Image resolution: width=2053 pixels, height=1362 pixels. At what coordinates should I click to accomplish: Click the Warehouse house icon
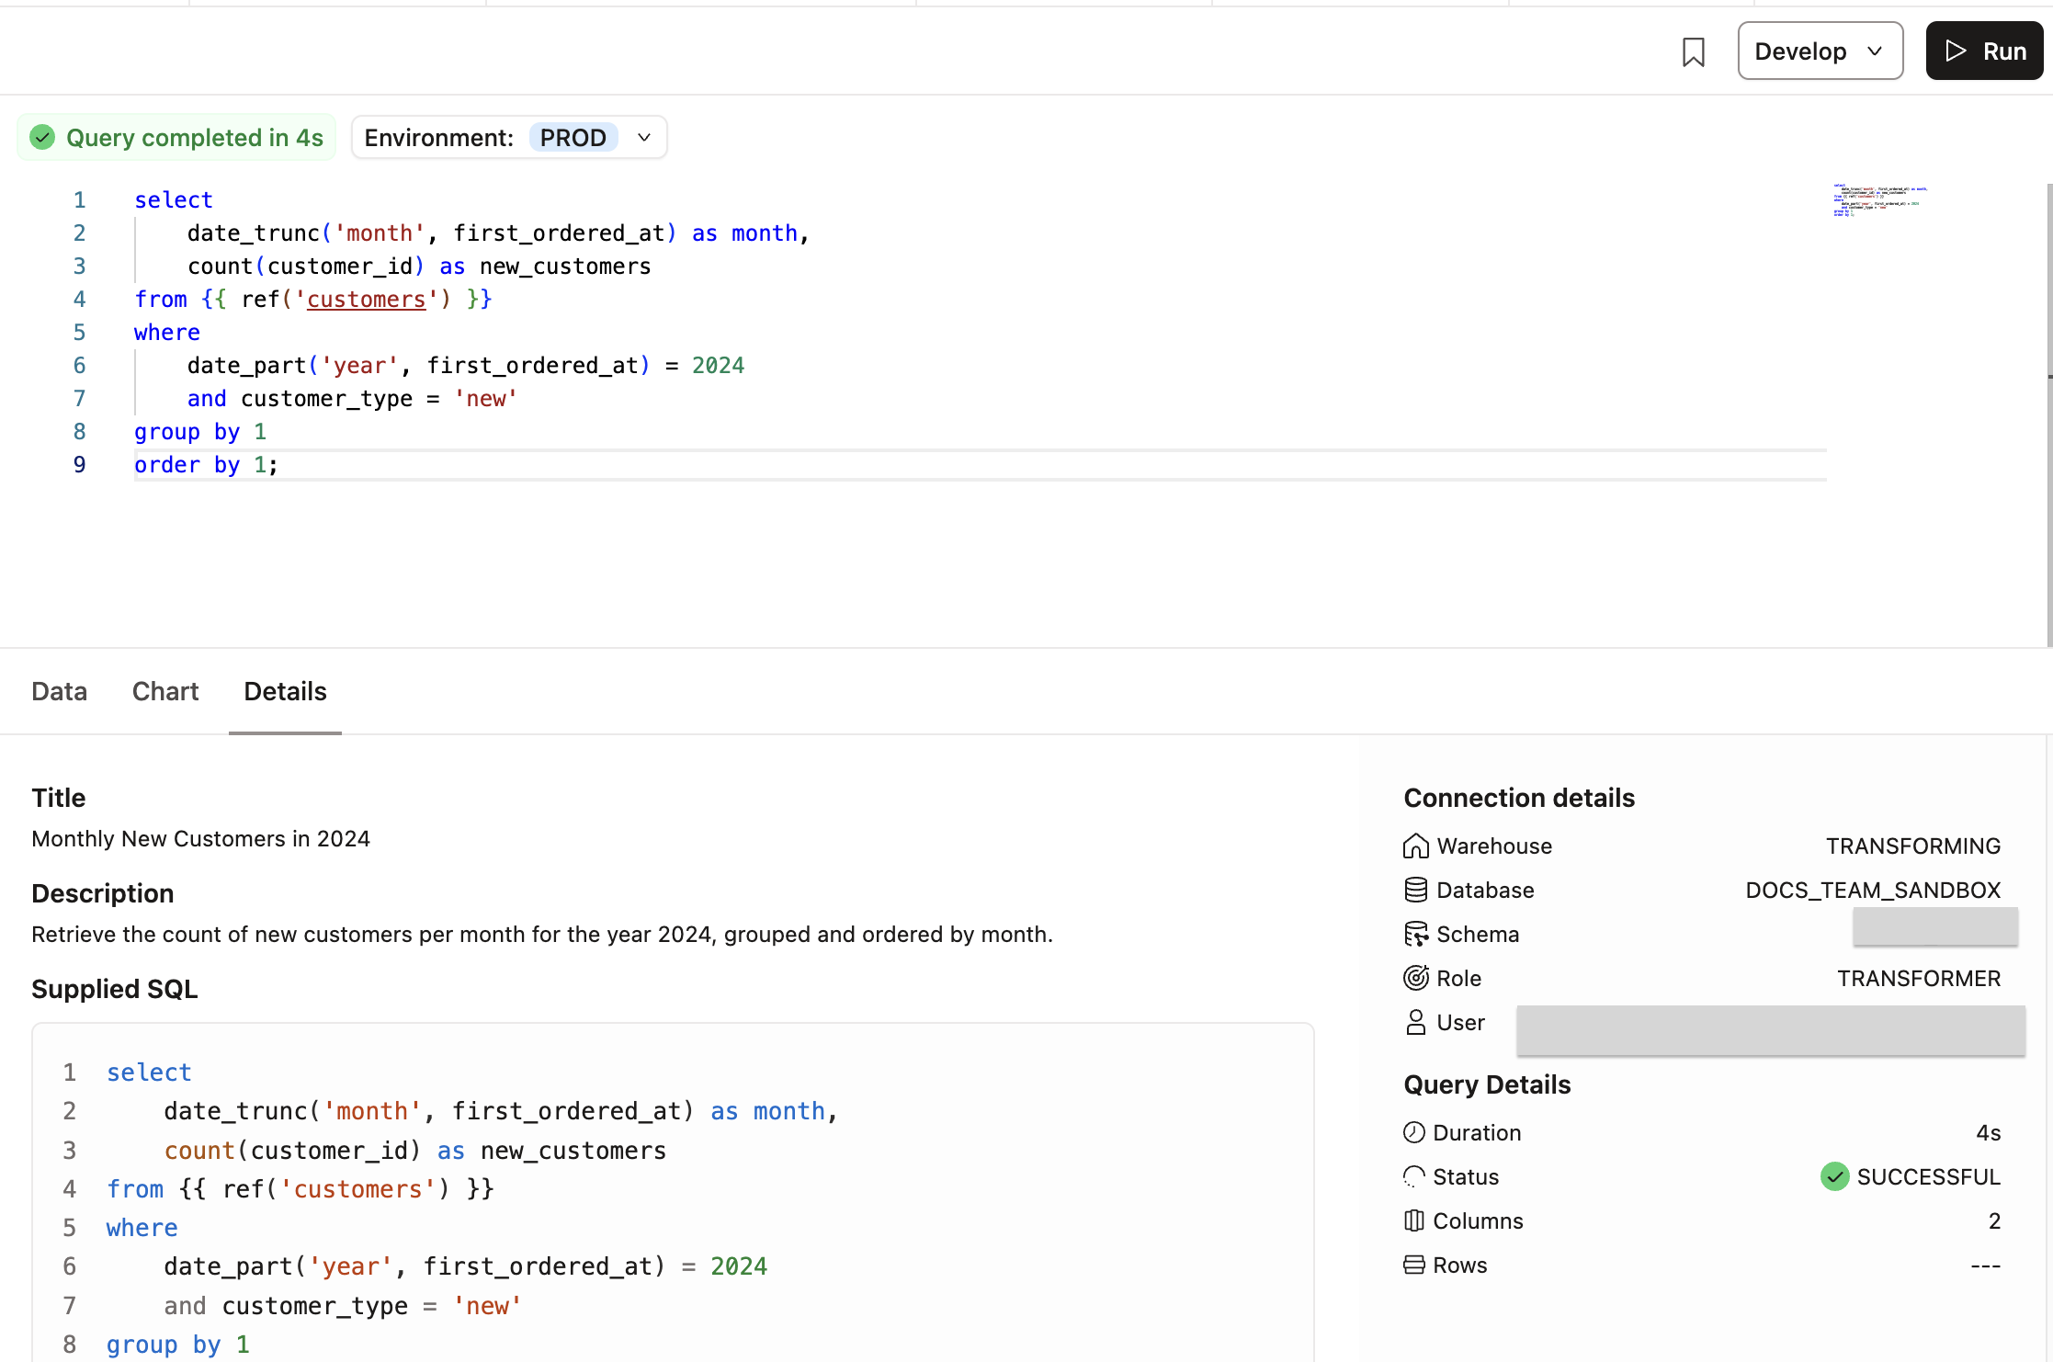(x=1415, y=846)
